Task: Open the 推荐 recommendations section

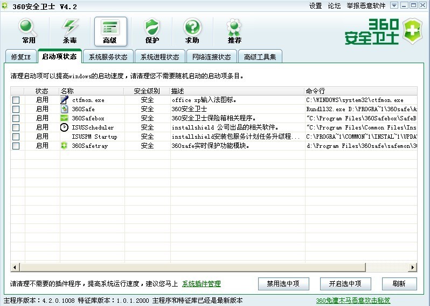Action: (x=234, y=31)
